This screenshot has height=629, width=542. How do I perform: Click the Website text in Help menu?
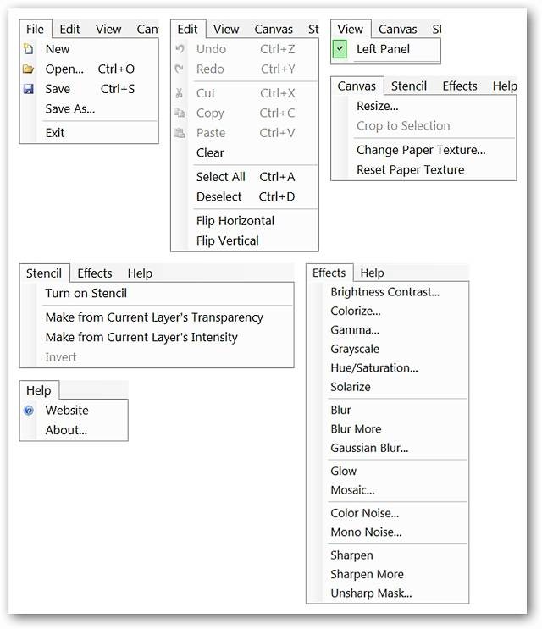[67, 411]
